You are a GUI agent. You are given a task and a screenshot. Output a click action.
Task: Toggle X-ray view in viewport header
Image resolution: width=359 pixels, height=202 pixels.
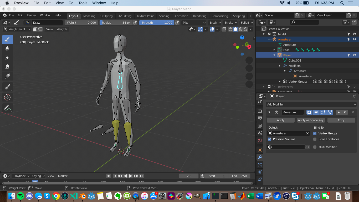click(224, 29)
